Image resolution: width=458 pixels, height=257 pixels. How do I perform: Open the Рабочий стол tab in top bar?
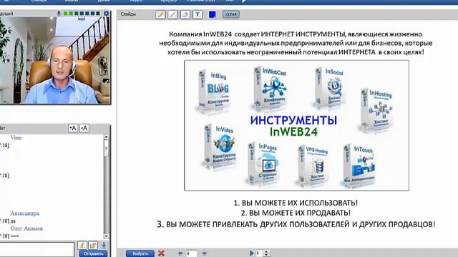click(x=201, y=1)
